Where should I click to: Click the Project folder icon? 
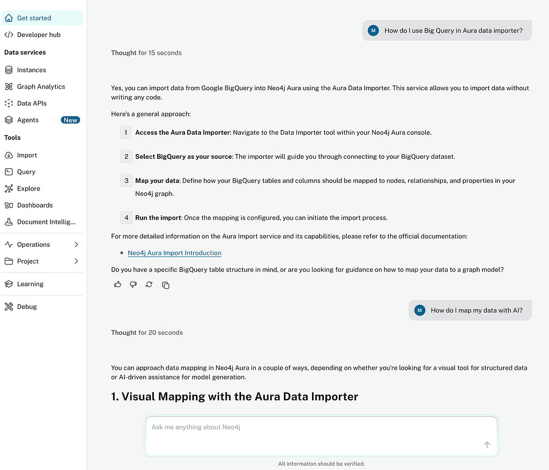(x=9, y=261)
